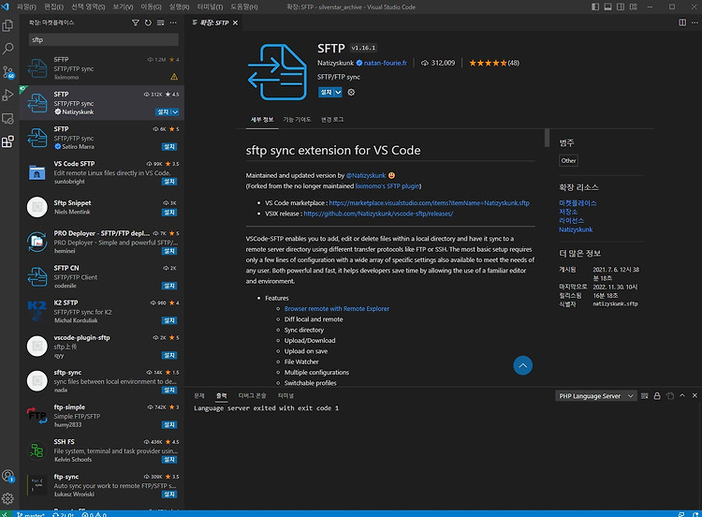Install the SSH FS extension
Screen dimensions: 702x517
pyautogui.click(x=169, y=459)
